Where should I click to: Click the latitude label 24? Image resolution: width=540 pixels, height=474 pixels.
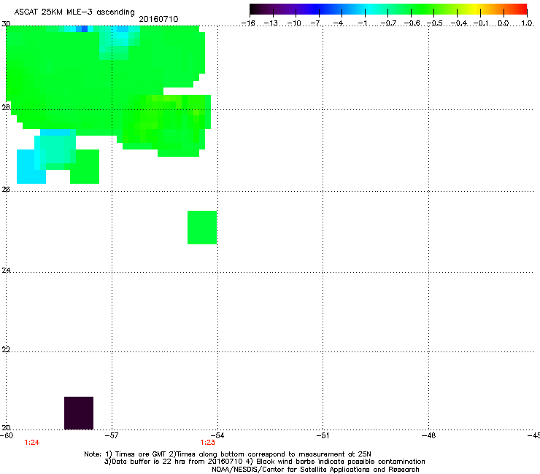pos(6,271)
